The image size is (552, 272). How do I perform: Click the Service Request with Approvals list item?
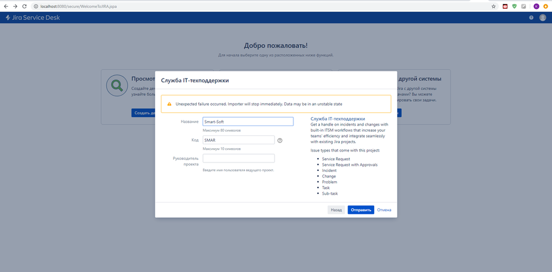pos(350,165)
